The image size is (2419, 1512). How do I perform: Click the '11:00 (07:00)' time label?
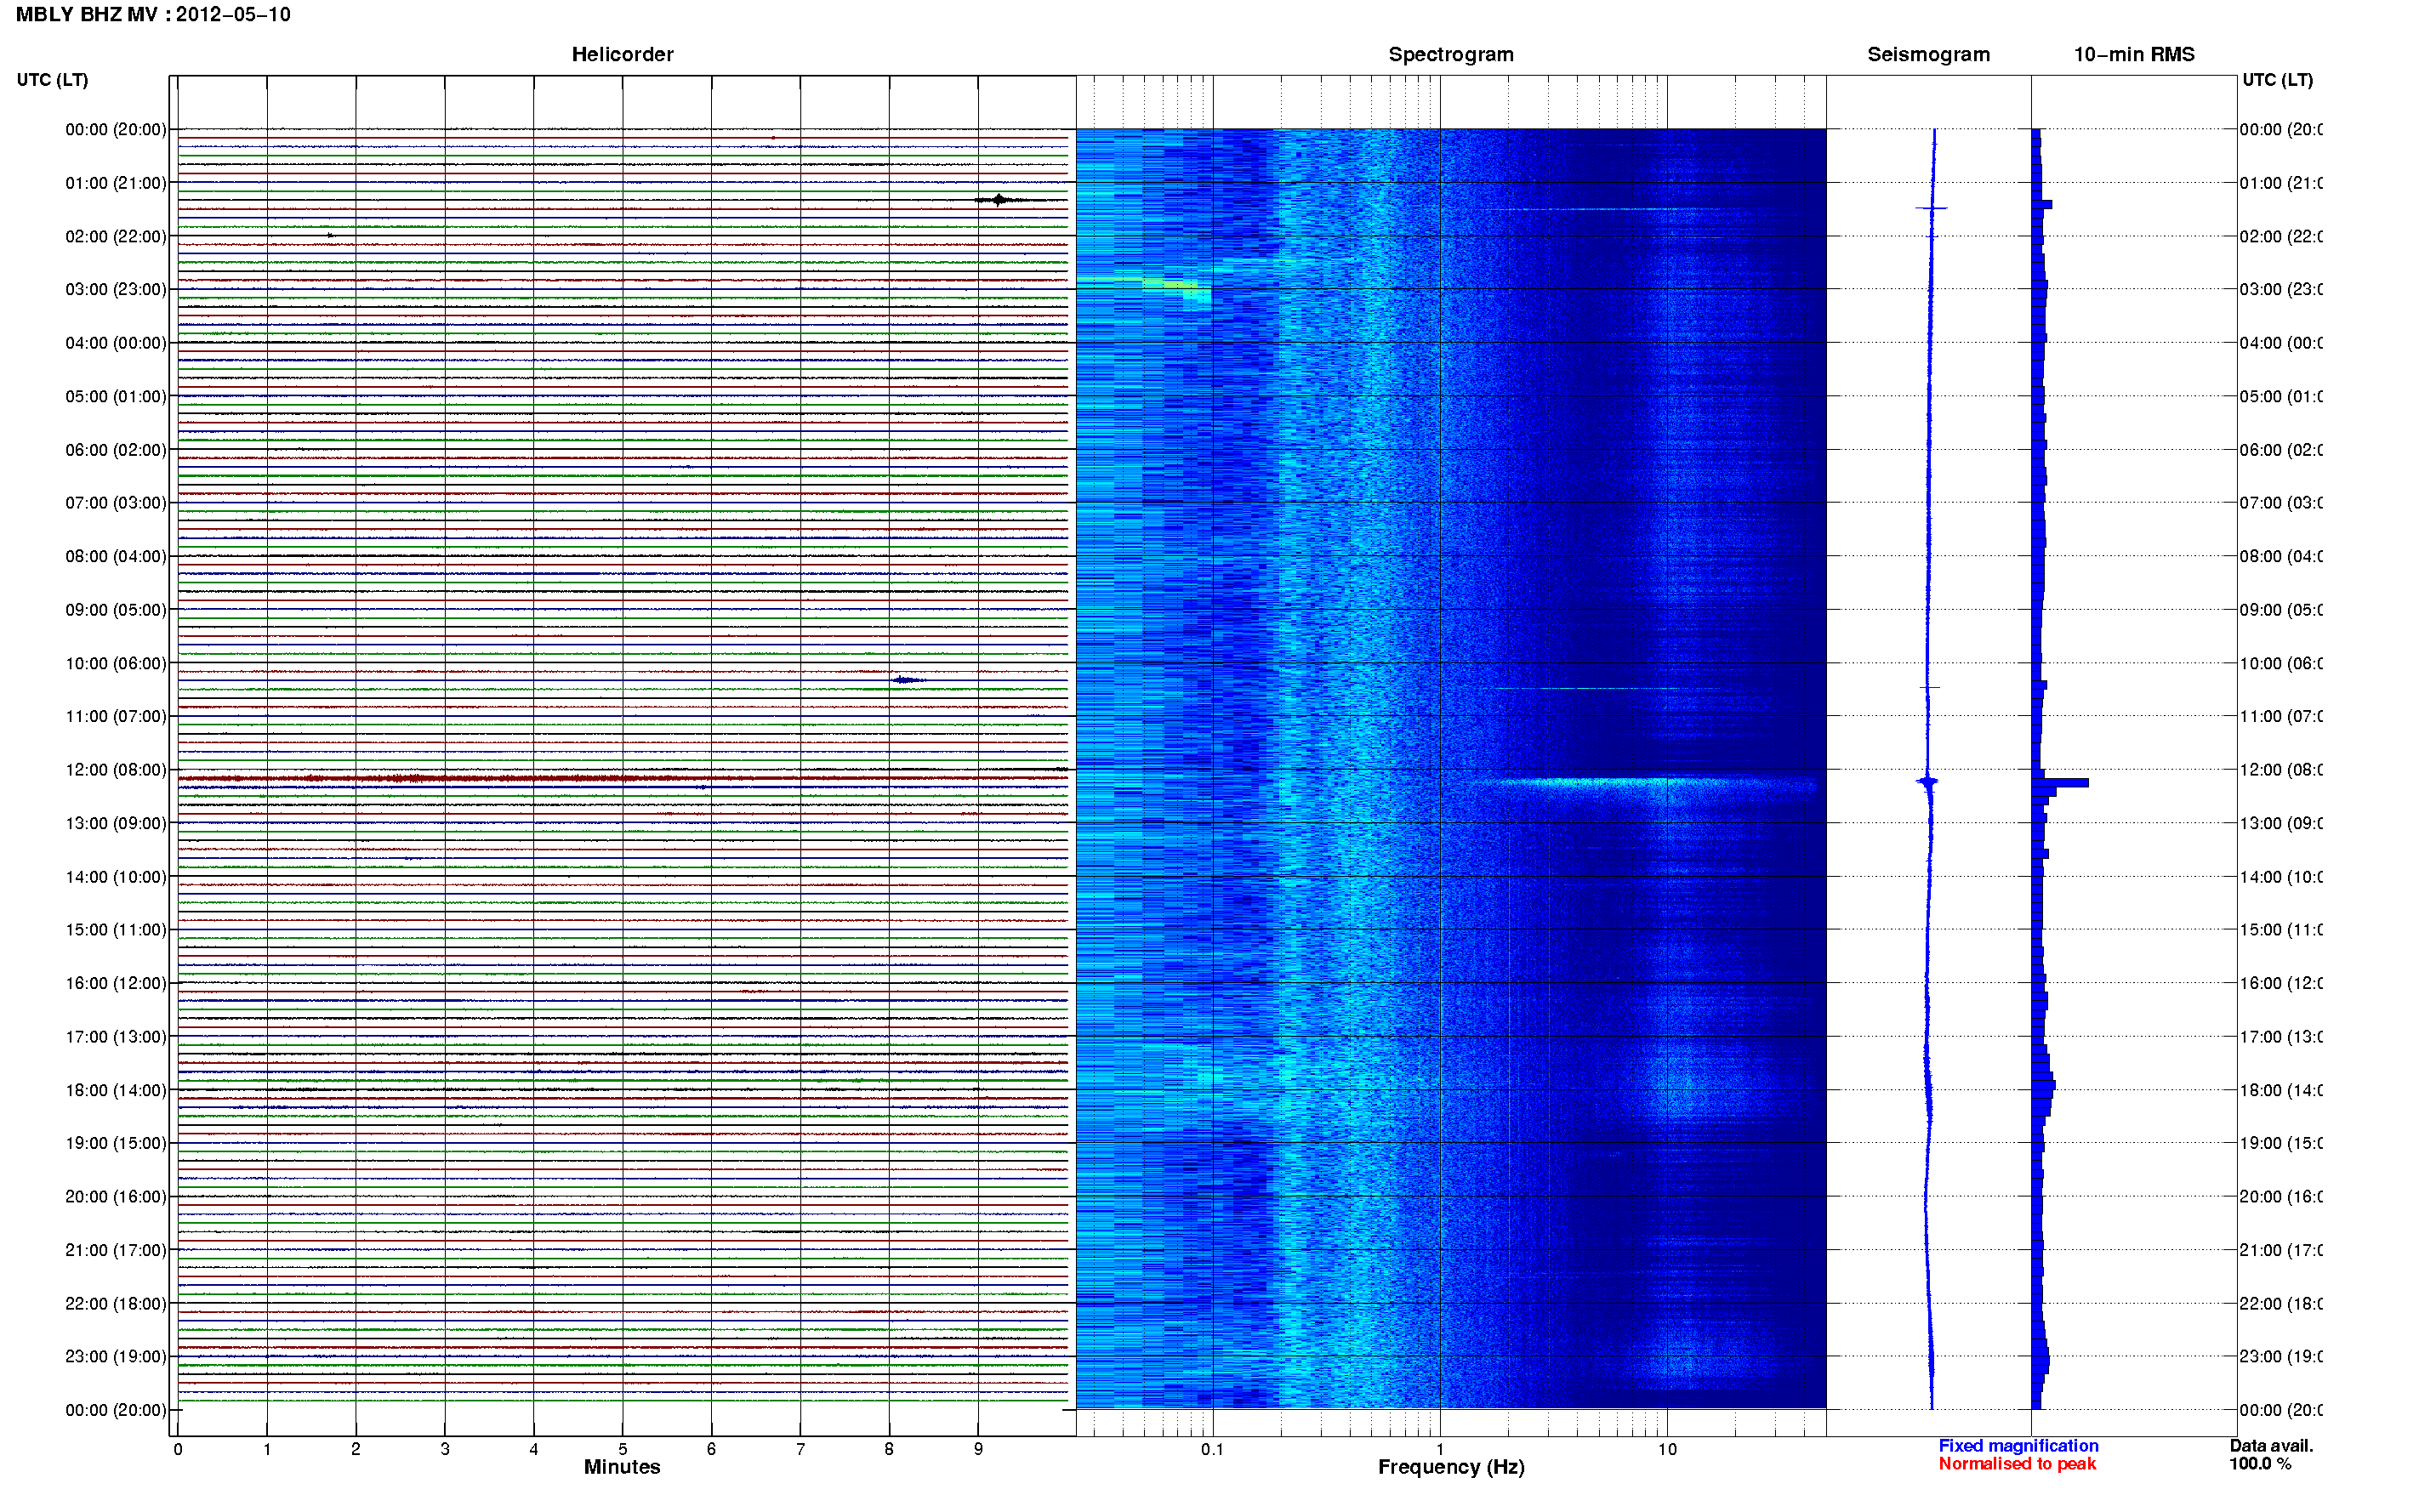116,717
